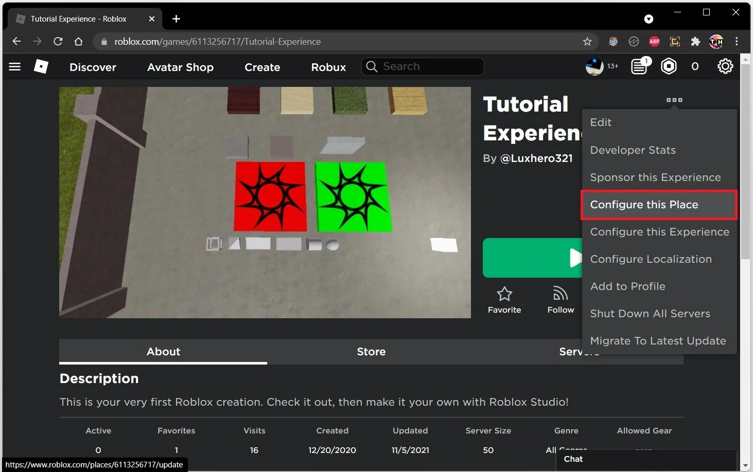Open the notifications feed icon
The image size is (753, 472).
(639, 66)
